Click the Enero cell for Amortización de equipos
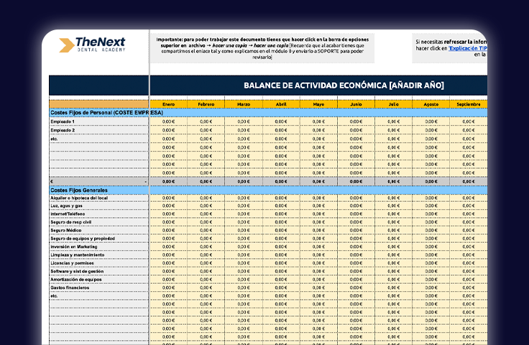The width and height of the screenshot is (529, 345). (x=168, y=280)
